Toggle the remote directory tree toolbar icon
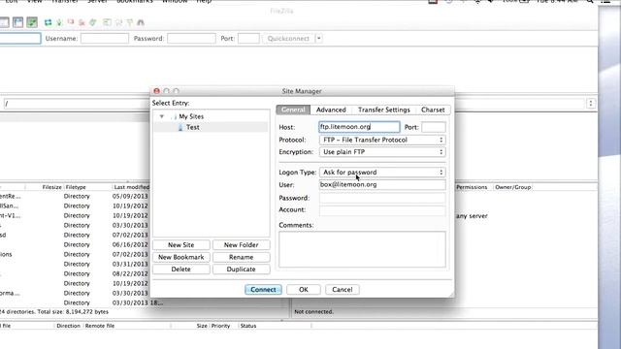621x349 pixels. 17,22
